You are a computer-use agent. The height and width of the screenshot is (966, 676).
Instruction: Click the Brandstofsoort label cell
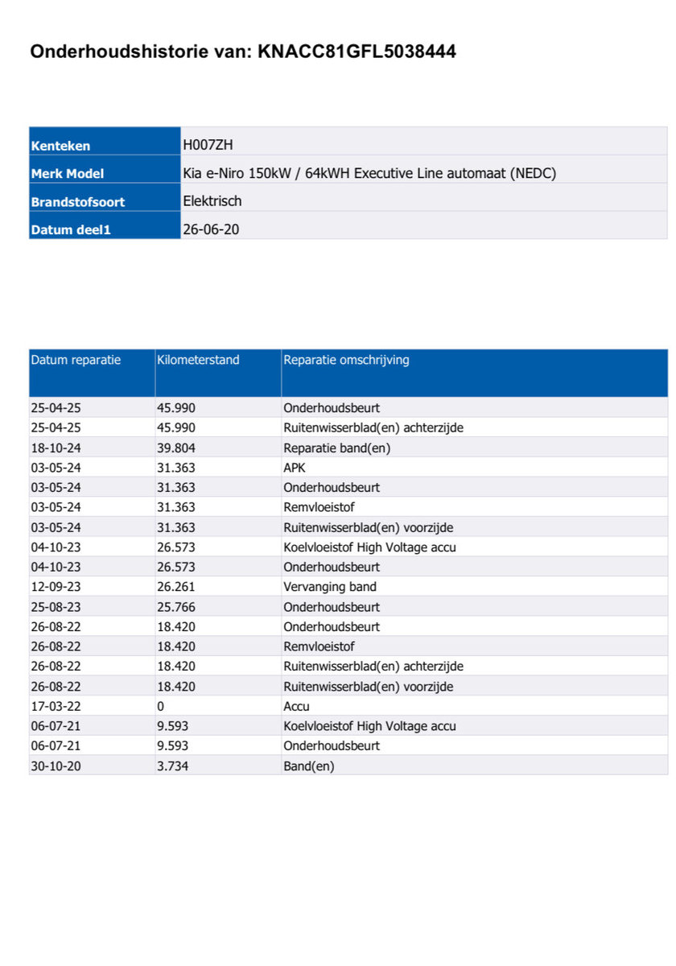pos(105,201)
